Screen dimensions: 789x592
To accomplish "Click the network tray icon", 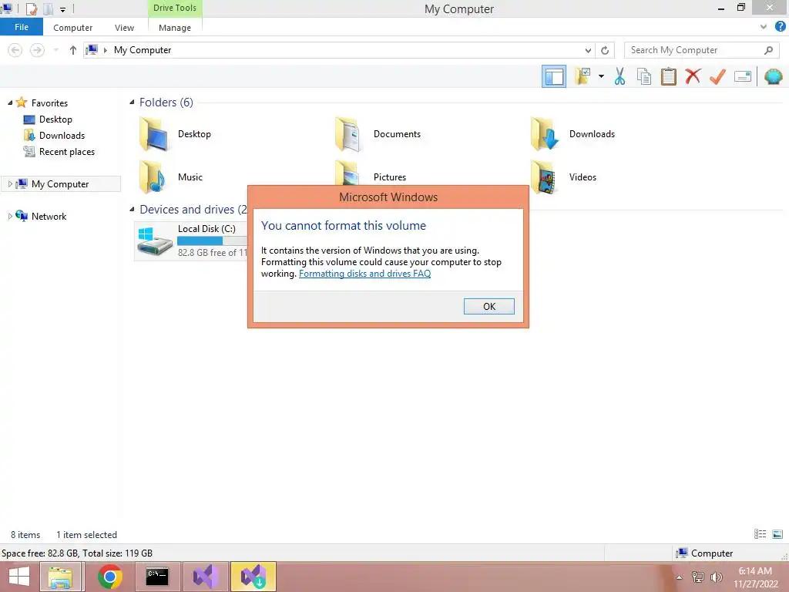I will (697, 577).
